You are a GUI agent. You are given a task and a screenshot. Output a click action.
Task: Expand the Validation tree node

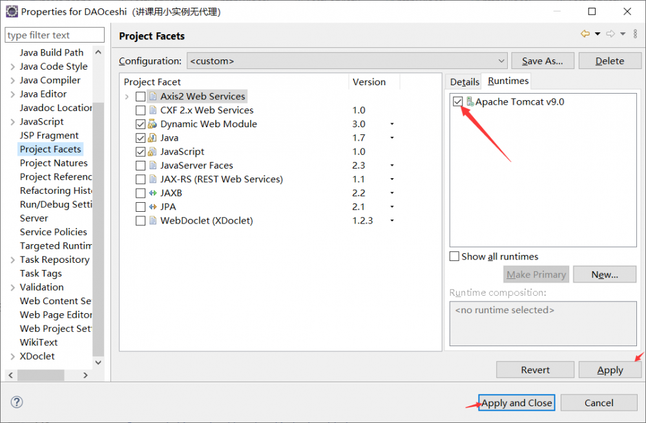pyautogui.click(x=12, y=287)
